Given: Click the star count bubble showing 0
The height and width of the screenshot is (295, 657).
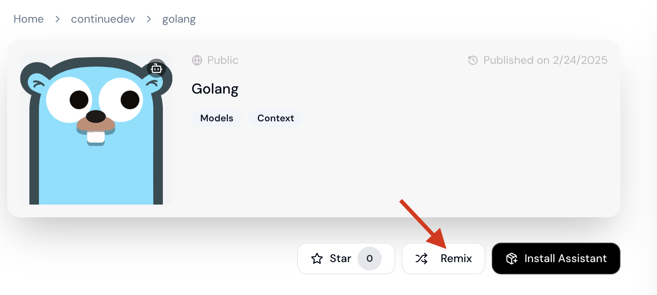Looking at the screenshot, I should [x=369, y=259].
